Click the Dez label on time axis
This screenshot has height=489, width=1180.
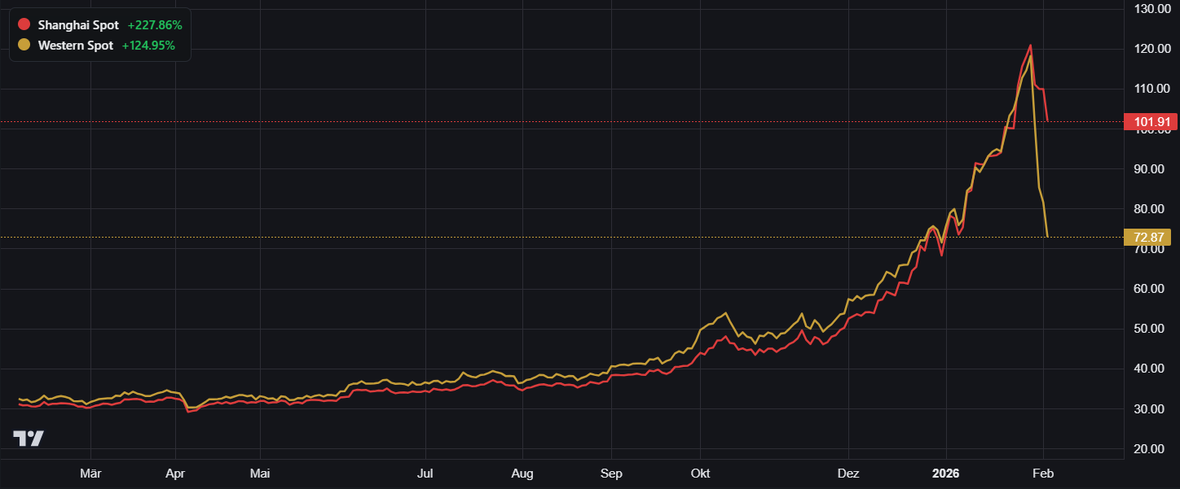(848, 473)
